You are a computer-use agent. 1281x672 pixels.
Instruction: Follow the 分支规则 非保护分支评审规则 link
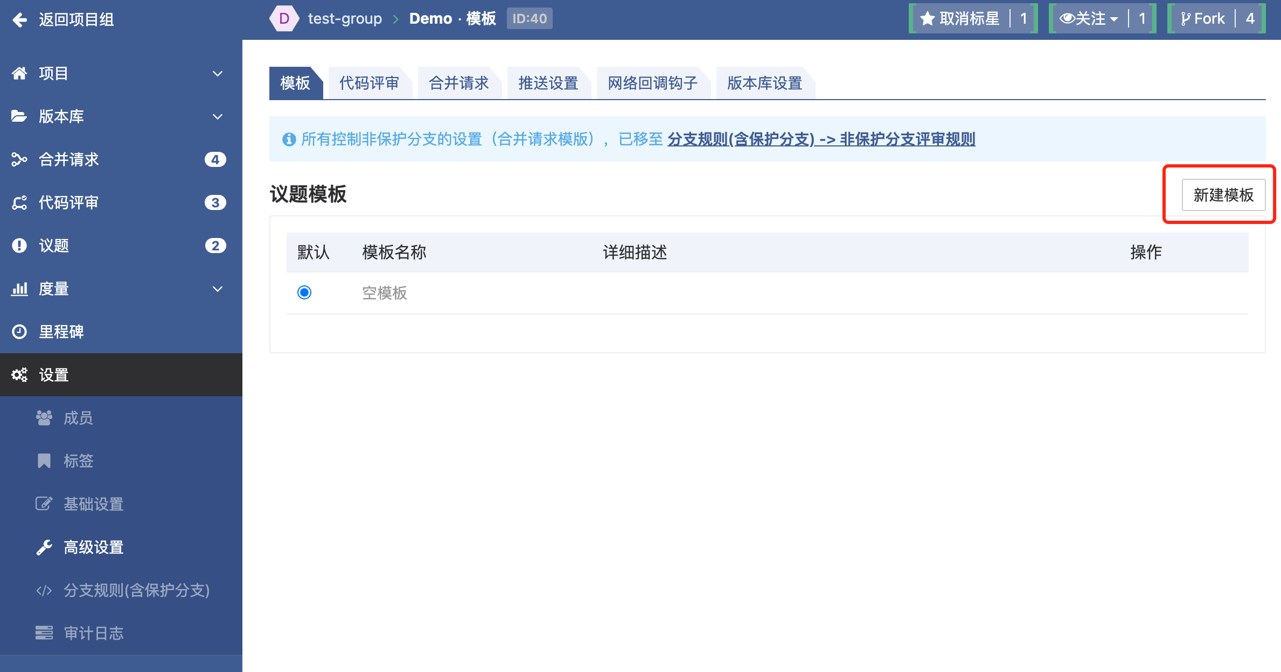(x=821, y=139)
